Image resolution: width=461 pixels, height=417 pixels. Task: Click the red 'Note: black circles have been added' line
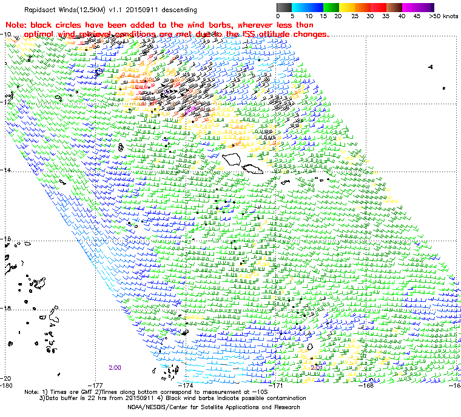coord(160,25)
